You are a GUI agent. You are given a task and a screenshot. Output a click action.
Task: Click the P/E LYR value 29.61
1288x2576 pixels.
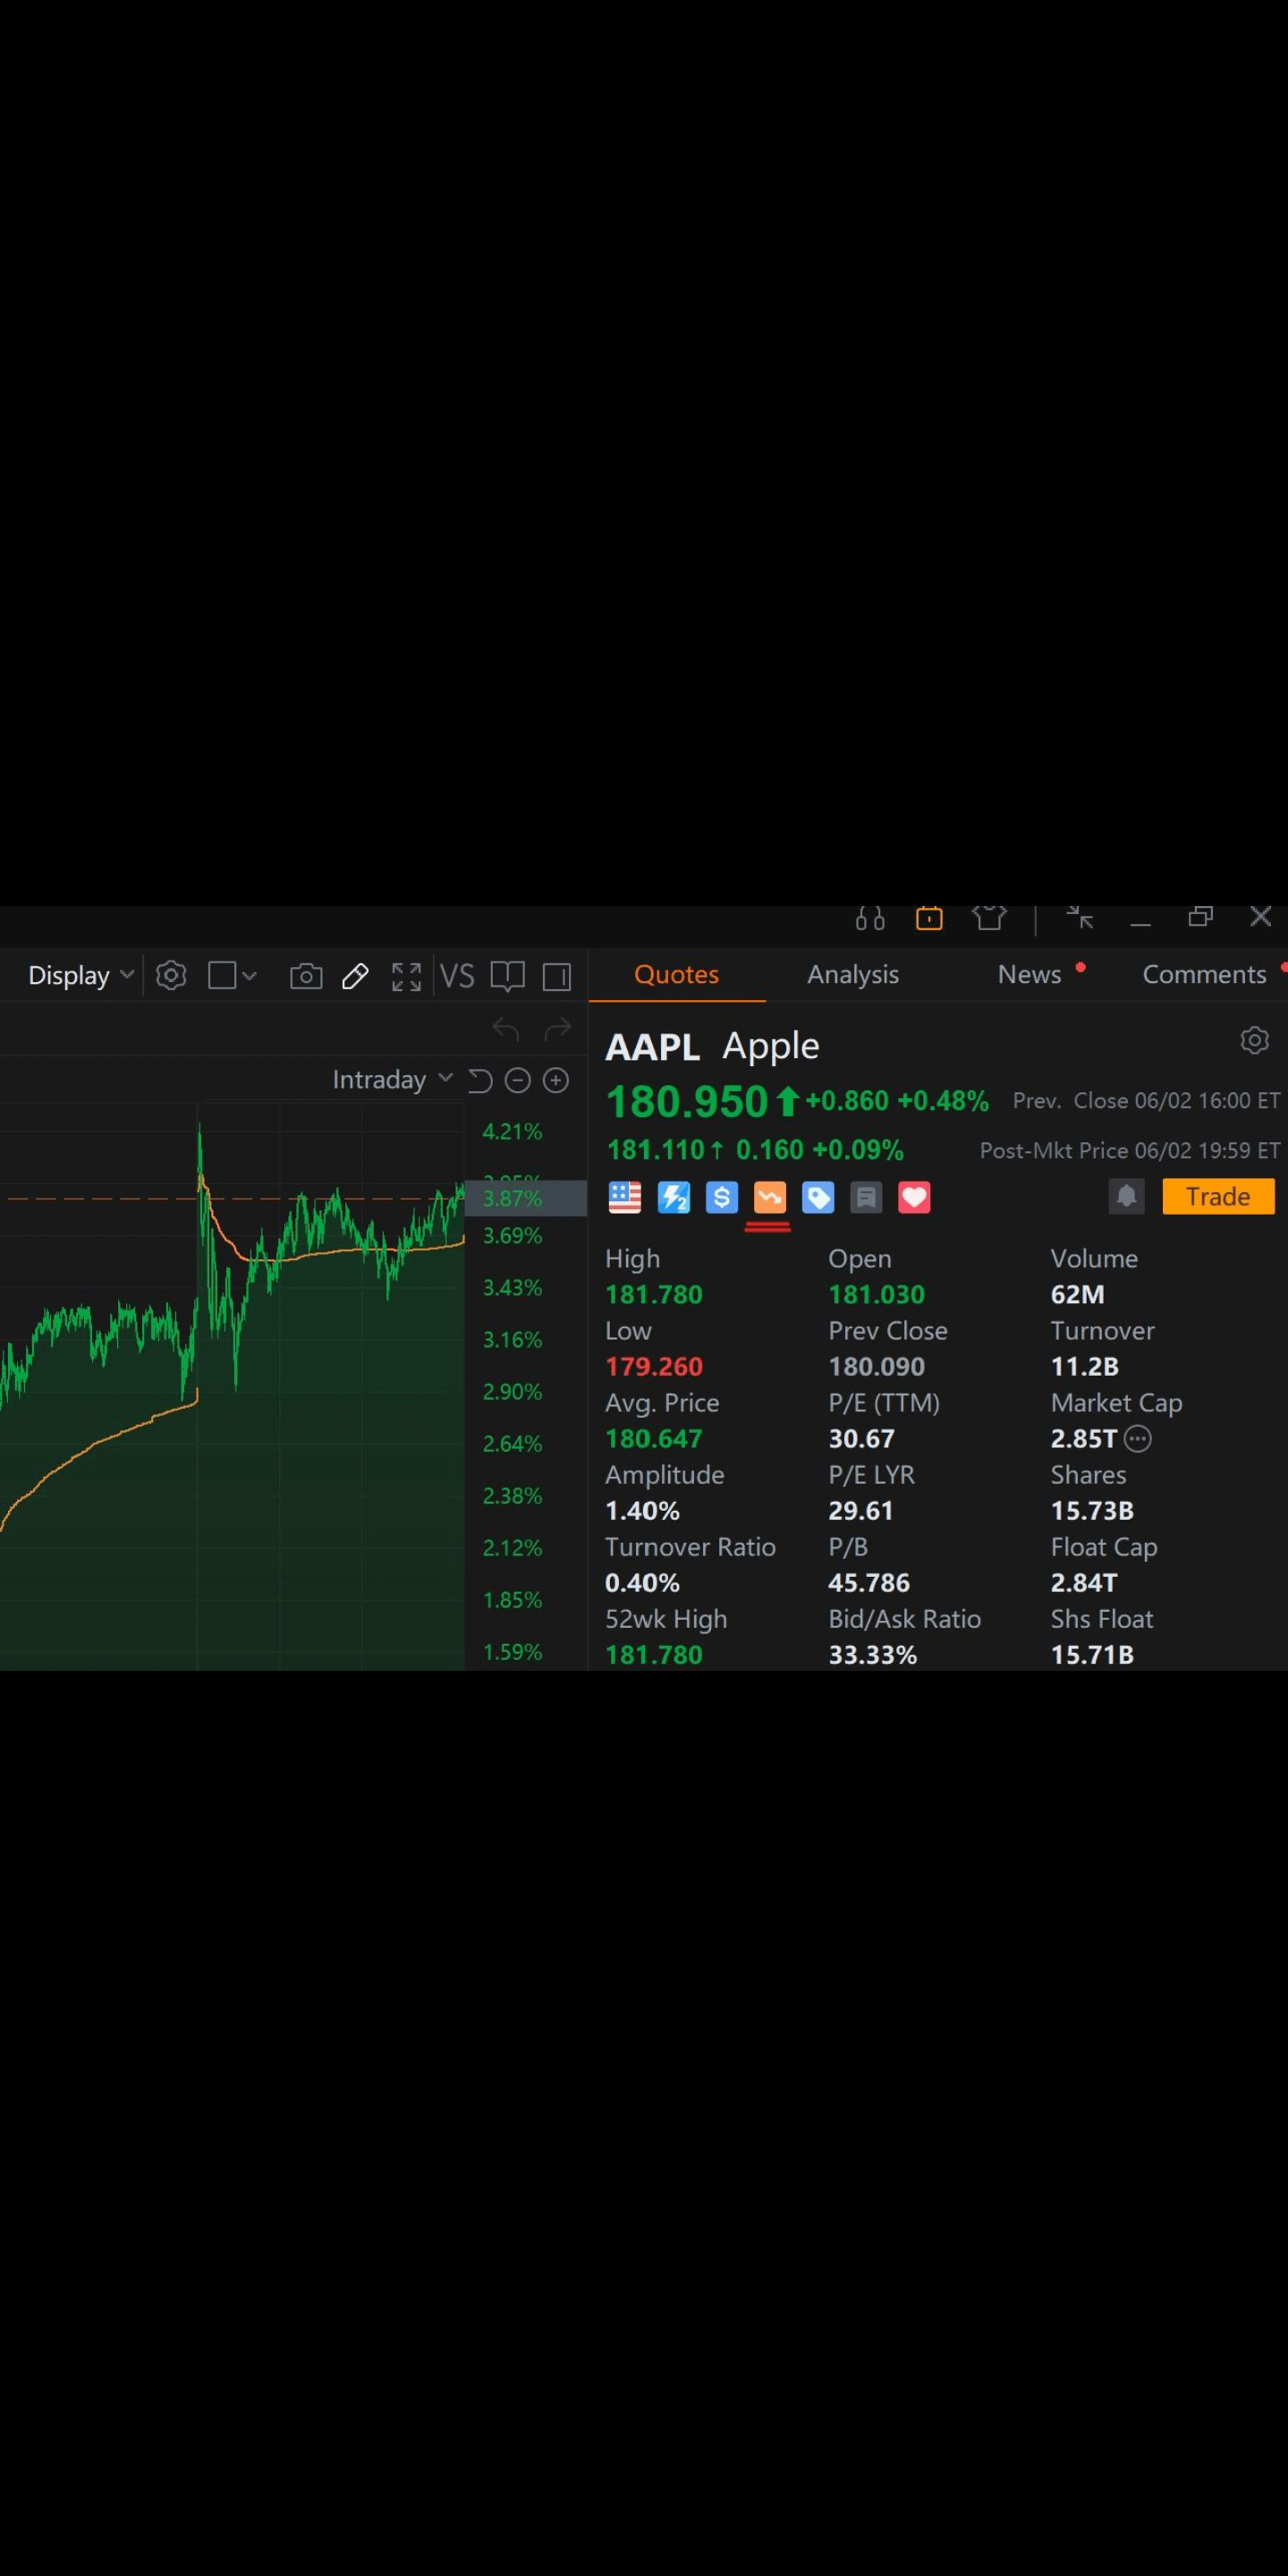[x=861, y=1511]
